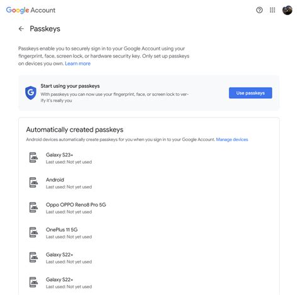The height and width of the screenshot is (295, 298).
Task: Click the Galaxy S23+ device icon
Action: point(33,158)
